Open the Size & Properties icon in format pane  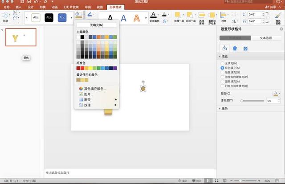pyautogui.click(x=245, y=48)
